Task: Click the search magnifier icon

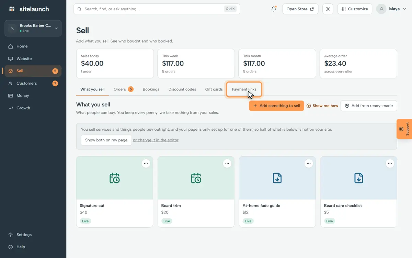Action: point(80,9)
